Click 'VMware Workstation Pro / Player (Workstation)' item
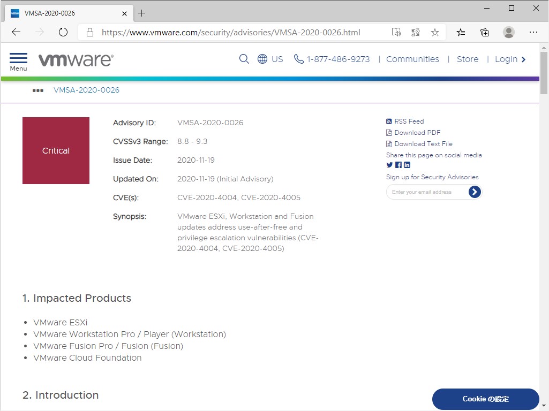This screenshot has height=411, width=549. [x=130, y=334]
